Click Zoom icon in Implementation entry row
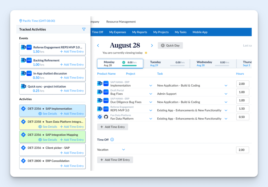 pos(106,83)
